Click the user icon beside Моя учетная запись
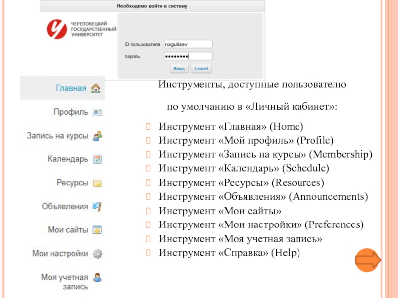 pos(98,277)
